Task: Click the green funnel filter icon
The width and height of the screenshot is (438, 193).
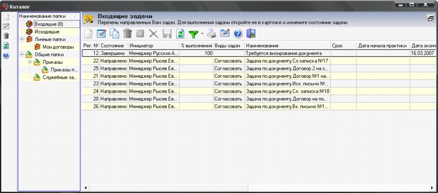Action: [194, 34]
